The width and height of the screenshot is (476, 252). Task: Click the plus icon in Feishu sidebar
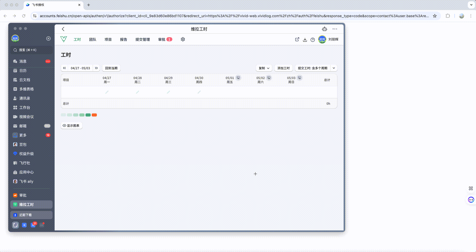(48, 38)
